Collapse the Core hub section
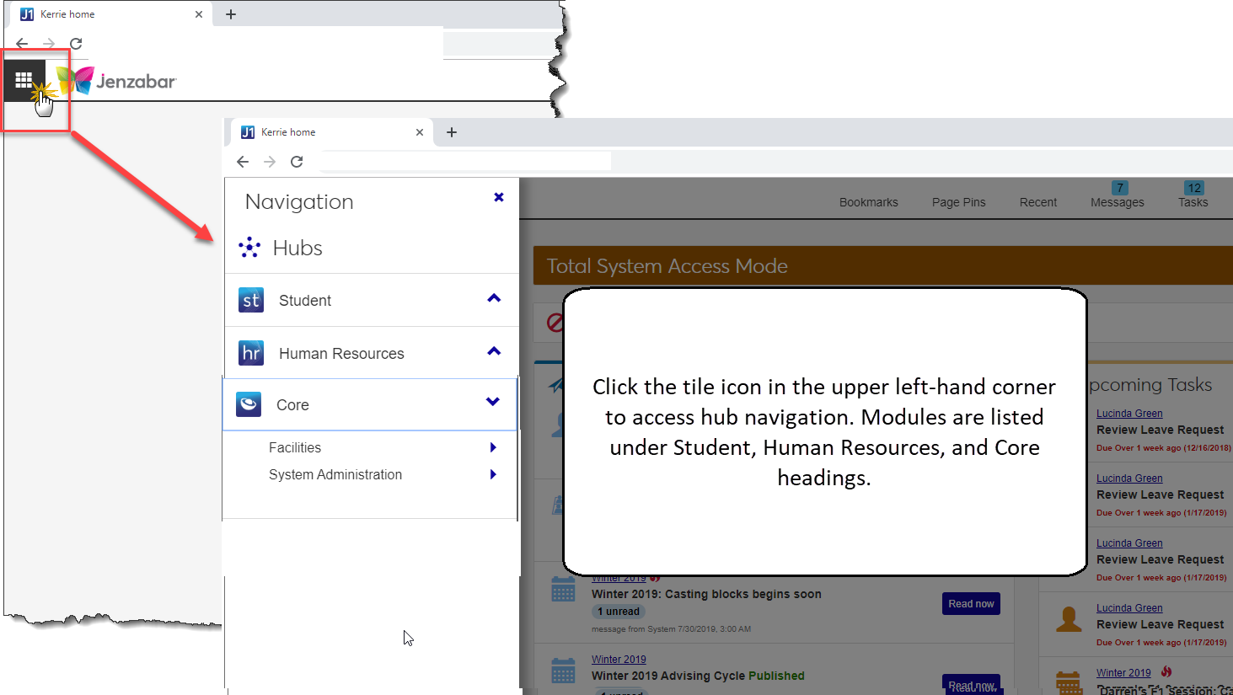Image resolution: width=1233 pixels, height=695 pixels. [x=492, y=403]
